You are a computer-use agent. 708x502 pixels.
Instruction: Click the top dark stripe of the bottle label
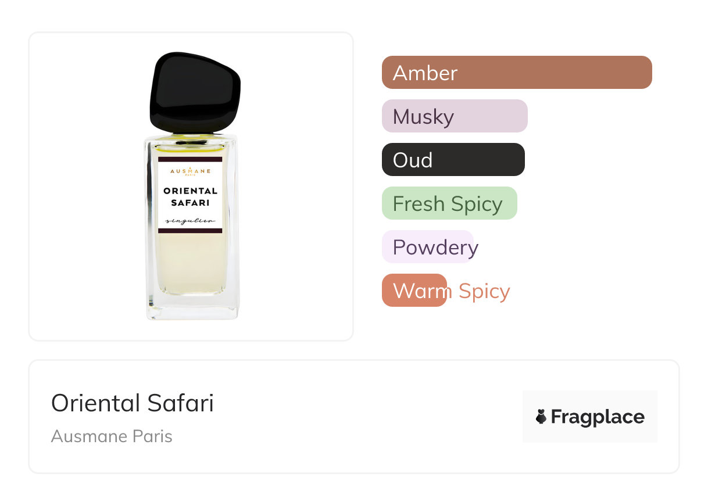[x=190, y=159]
